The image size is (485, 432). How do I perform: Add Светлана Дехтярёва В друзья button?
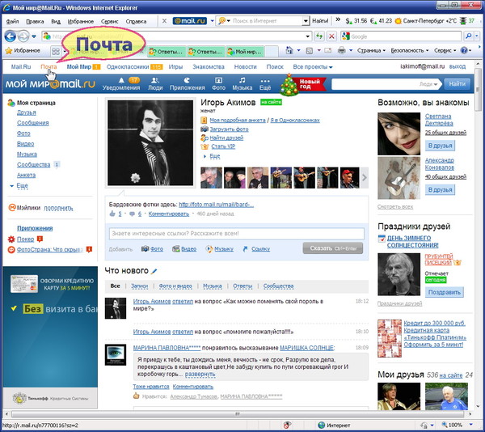pyautogui.click(x=440, y=146)
